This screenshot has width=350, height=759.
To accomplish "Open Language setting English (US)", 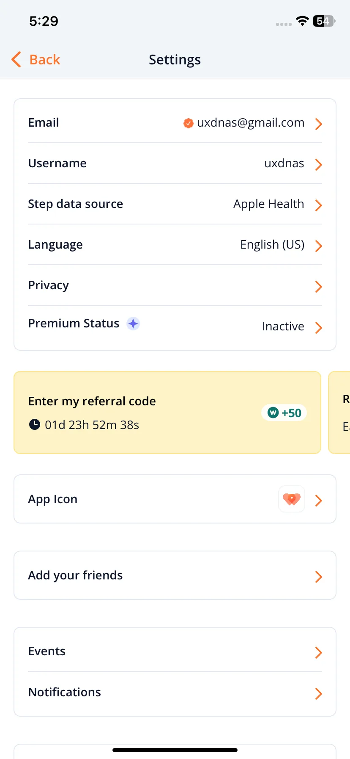I will 272,245.
